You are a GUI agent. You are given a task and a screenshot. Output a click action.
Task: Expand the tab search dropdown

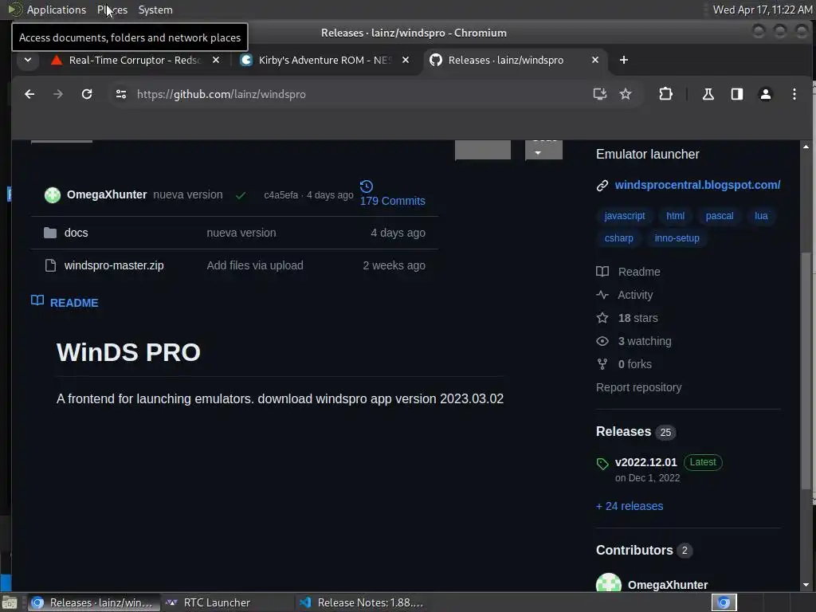(x=28, y=60)
